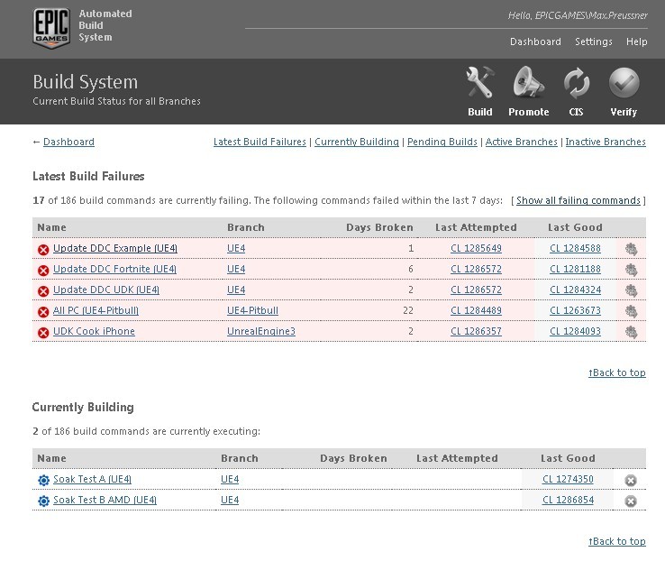Screen dimensions: 665x561
Task: Open UE4 branch in Update DDC UDK row
Action: tap(236, 290)
